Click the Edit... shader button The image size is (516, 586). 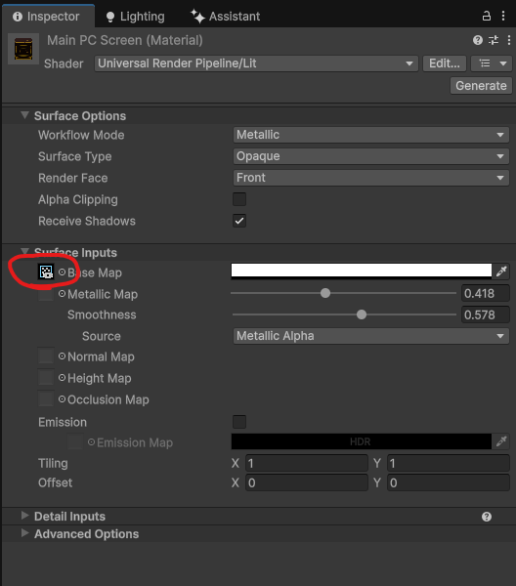(445, 63)
